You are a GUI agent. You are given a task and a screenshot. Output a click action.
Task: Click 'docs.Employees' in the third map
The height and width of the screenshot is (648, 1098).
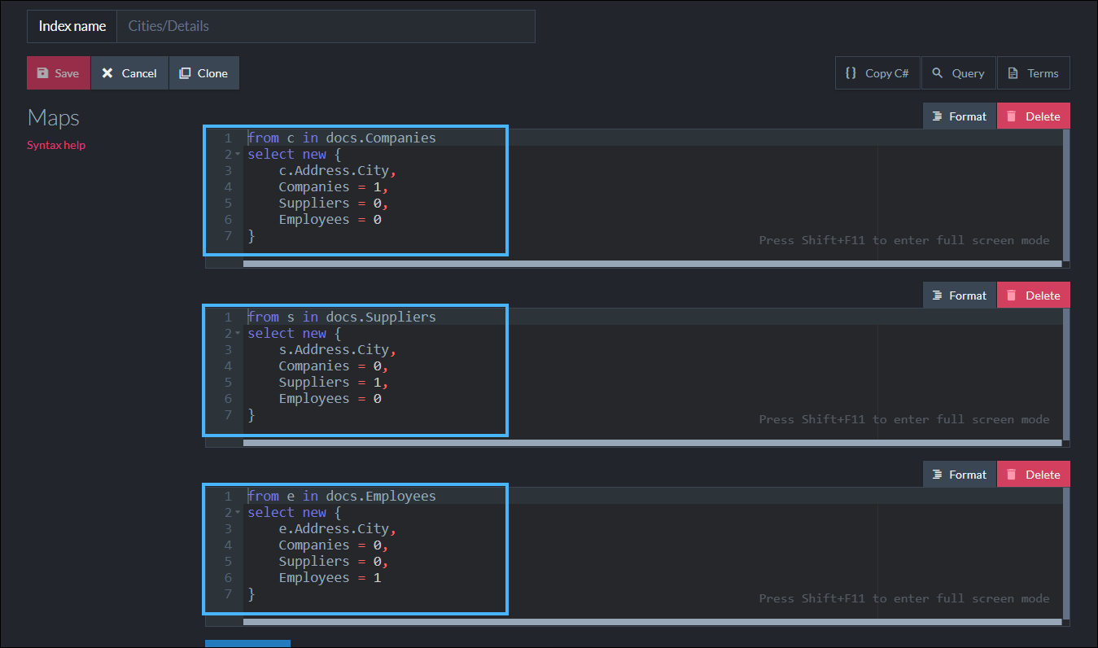[x=381, y=497]
